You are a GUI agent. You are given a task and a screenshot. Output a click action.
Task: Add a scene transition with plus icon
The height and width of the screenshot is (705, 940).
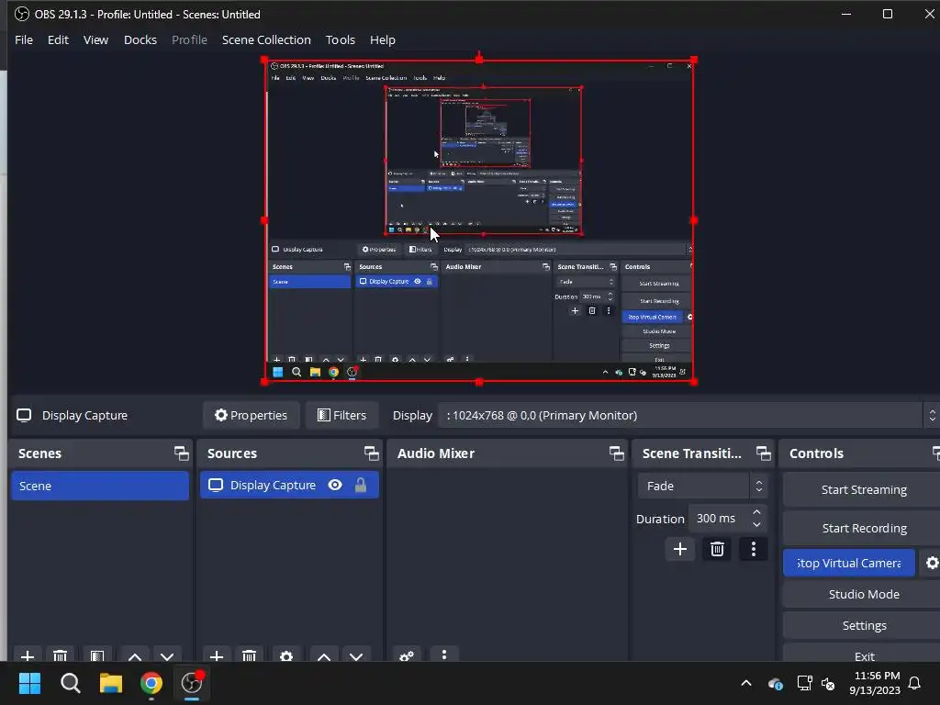[680, 549]
